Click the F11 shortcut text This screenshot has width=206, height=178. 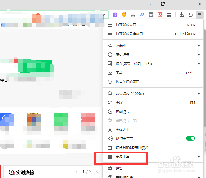(192, 103)
